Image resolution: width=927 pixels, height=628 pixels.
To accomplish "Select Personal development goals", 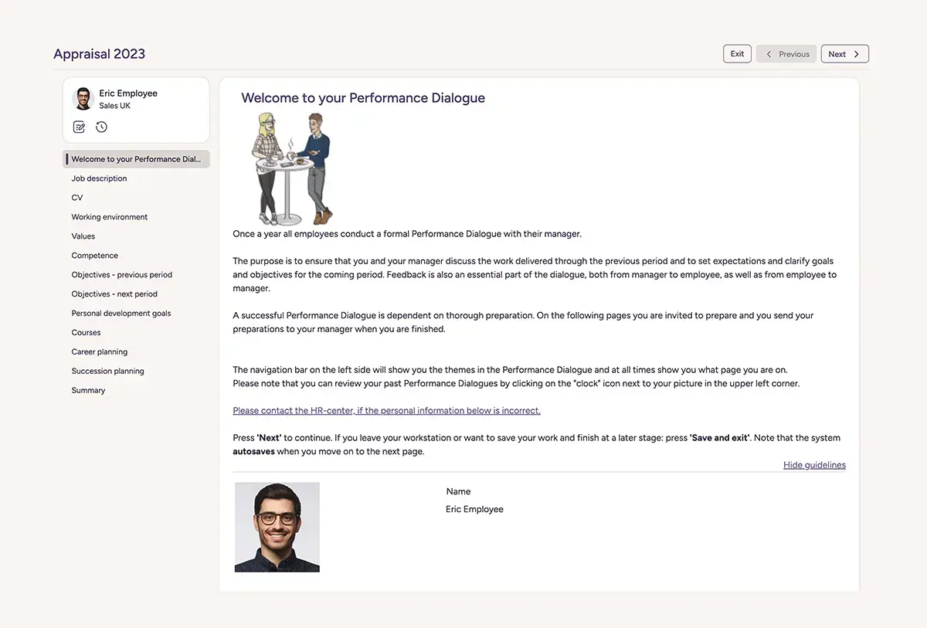I will 121,314.
